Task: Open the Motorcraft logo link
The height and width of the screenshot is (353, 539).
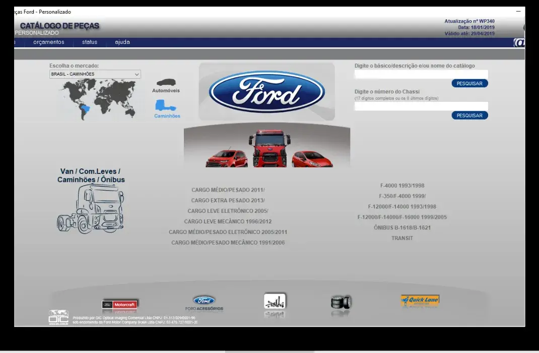Action: (x=119, y=305)
